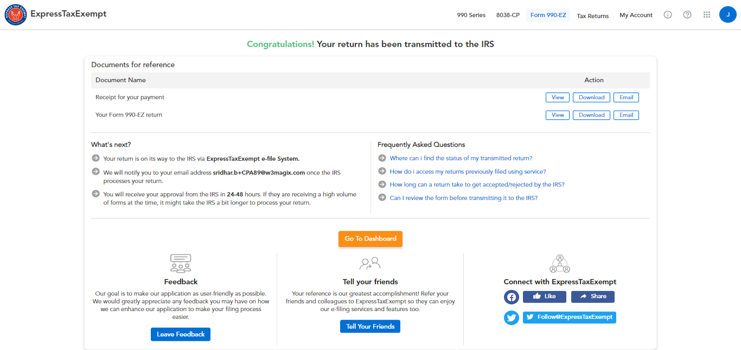This screenshot has width=741, height=350.
Task: Follow ExpressTaxExempt on Twitter
Action: click(x=569, y=317)
